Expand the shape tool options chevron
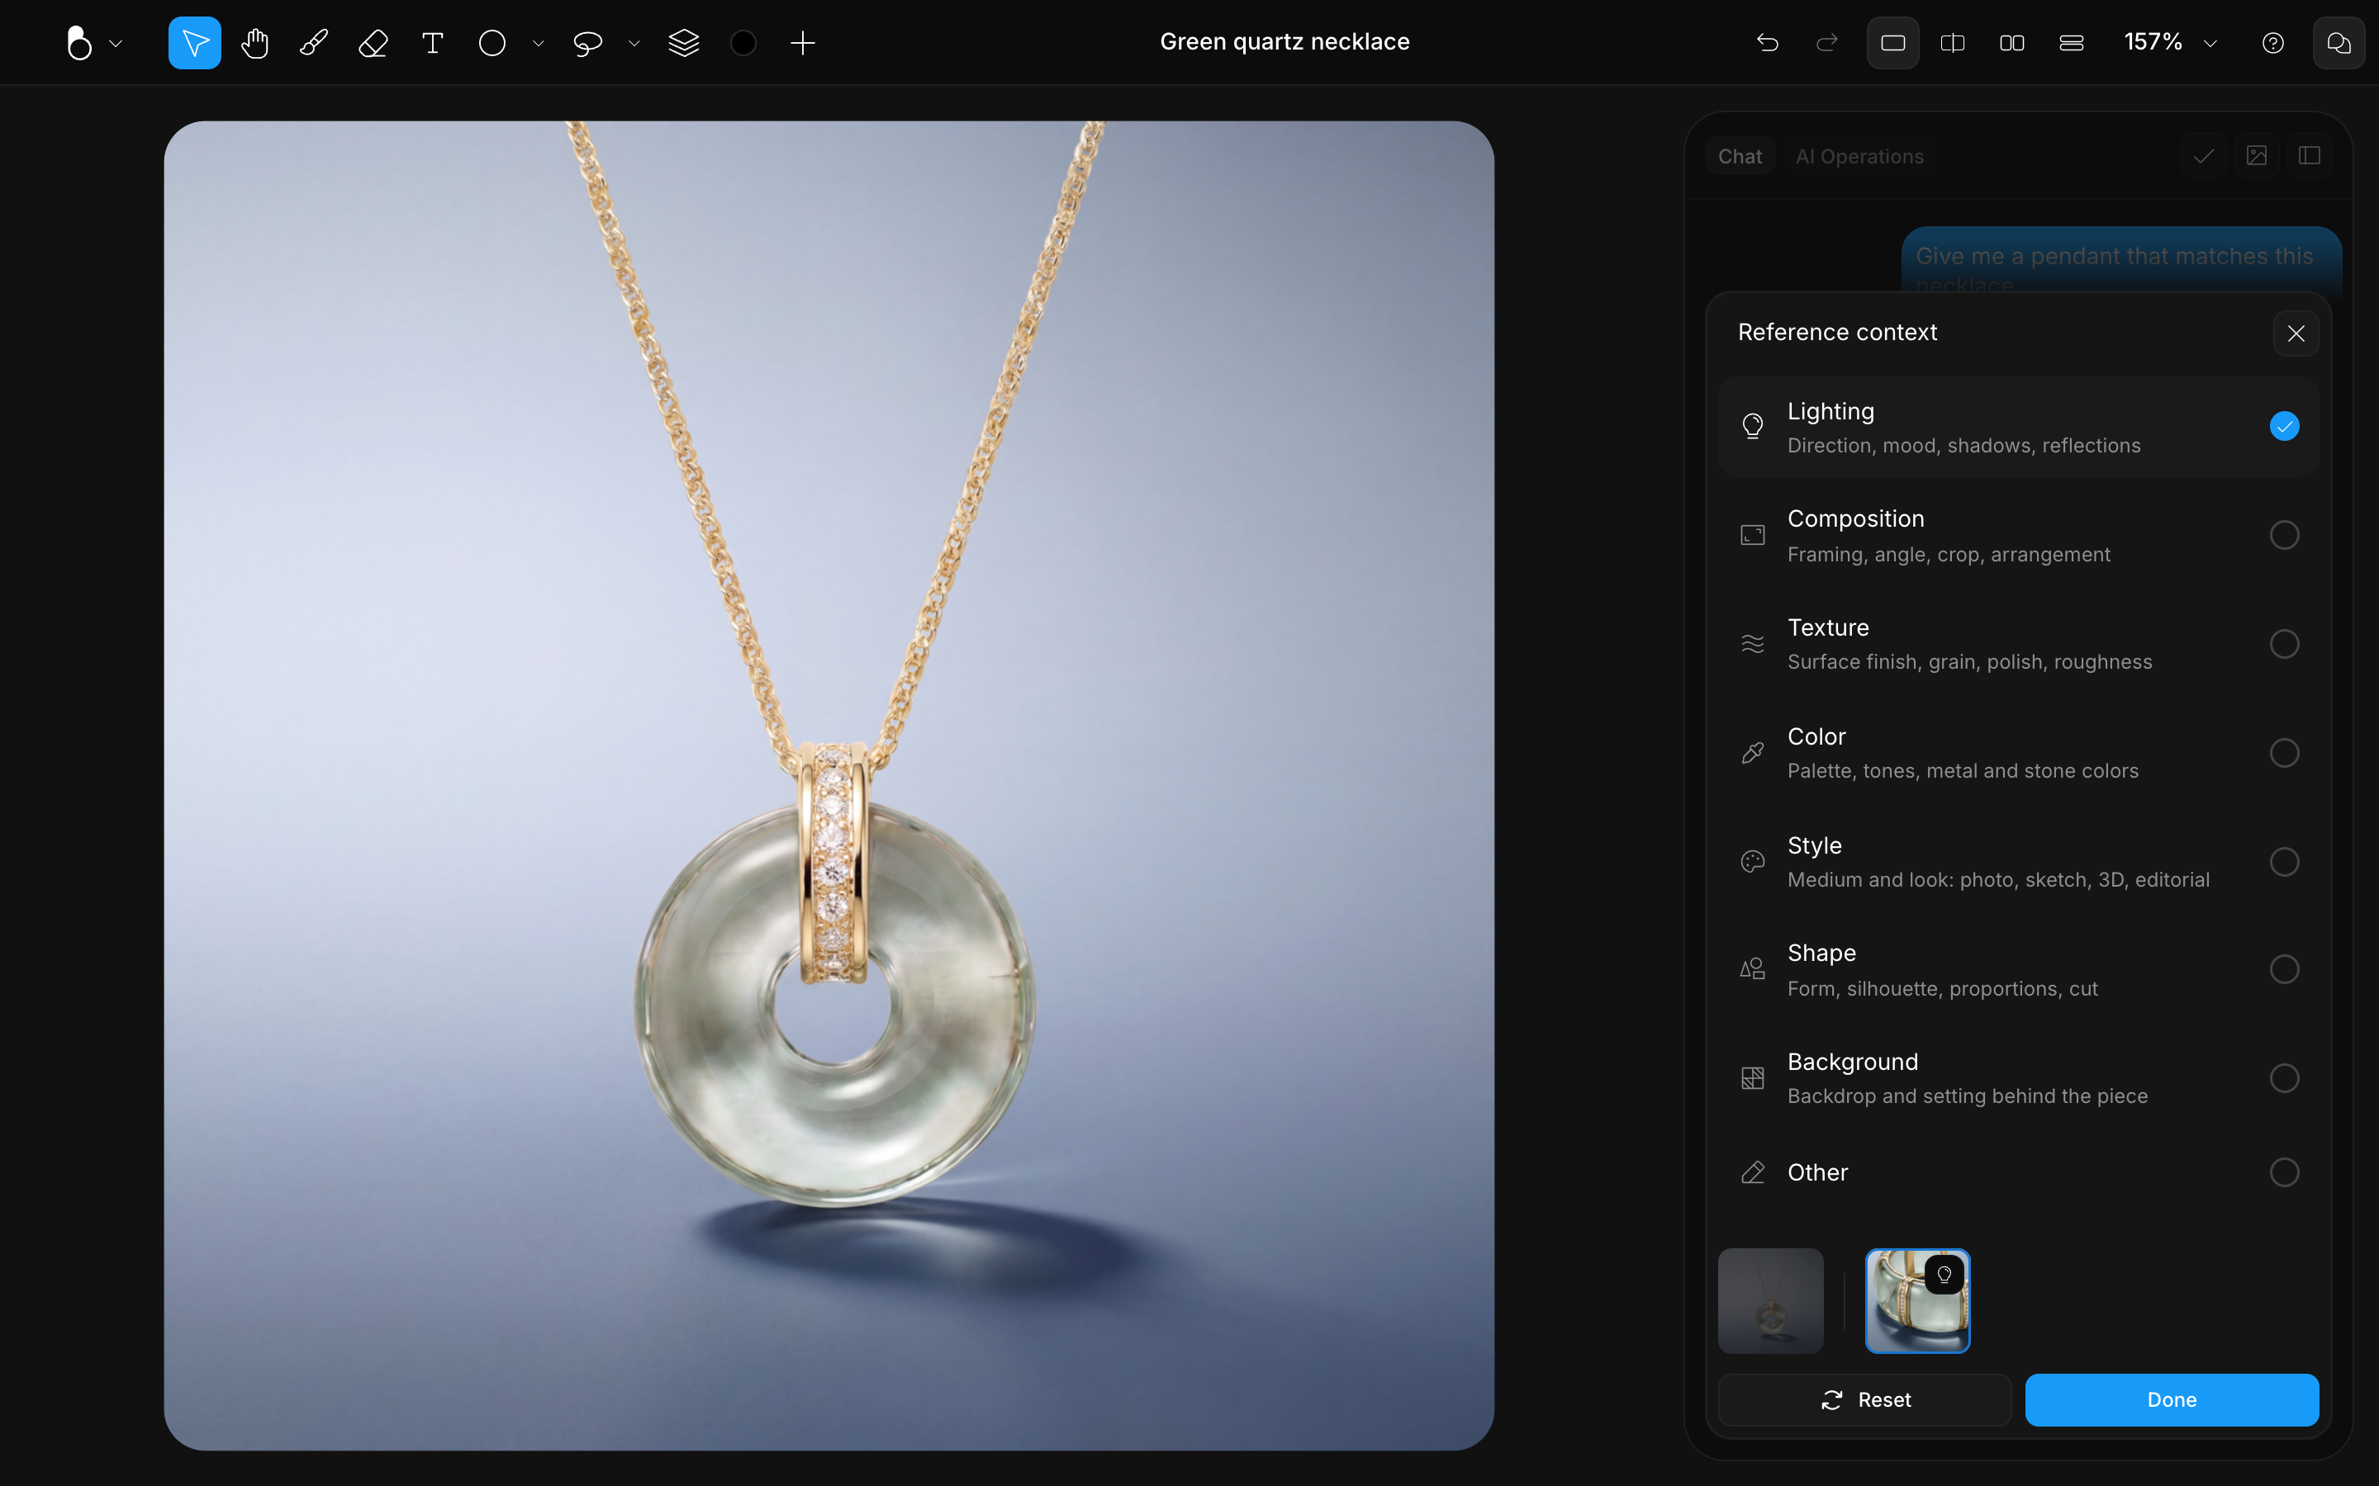Image resolution: width=2379 pixels, height=1486 pixels. click(539, 43)
